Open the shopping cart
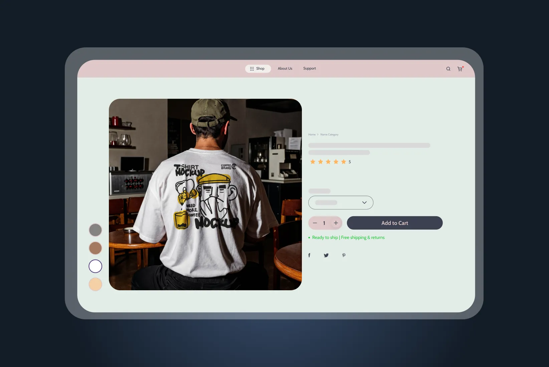This screenshot has height=367, width=549. tap(460, 69)
